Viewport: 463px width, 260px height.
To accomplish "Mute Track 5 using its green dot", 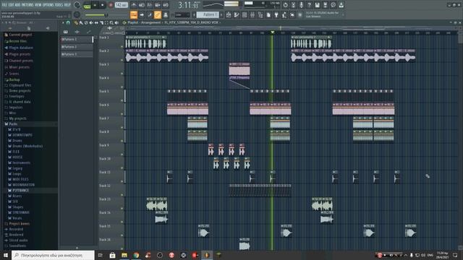I will point(122,100).
